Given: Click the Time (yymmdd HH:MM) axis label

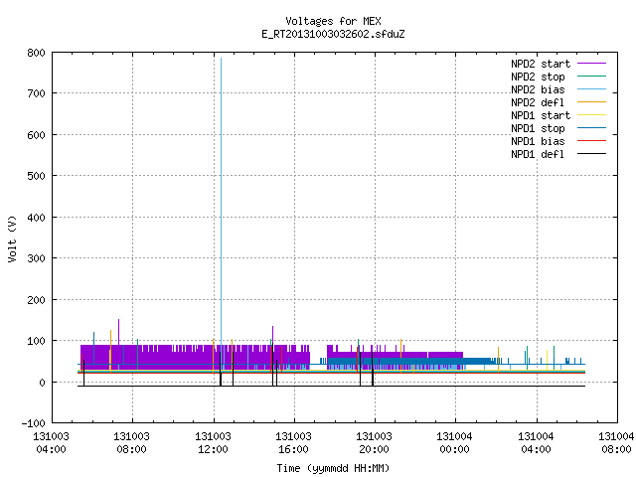Looking at the screenshot, I should [333, 468].
